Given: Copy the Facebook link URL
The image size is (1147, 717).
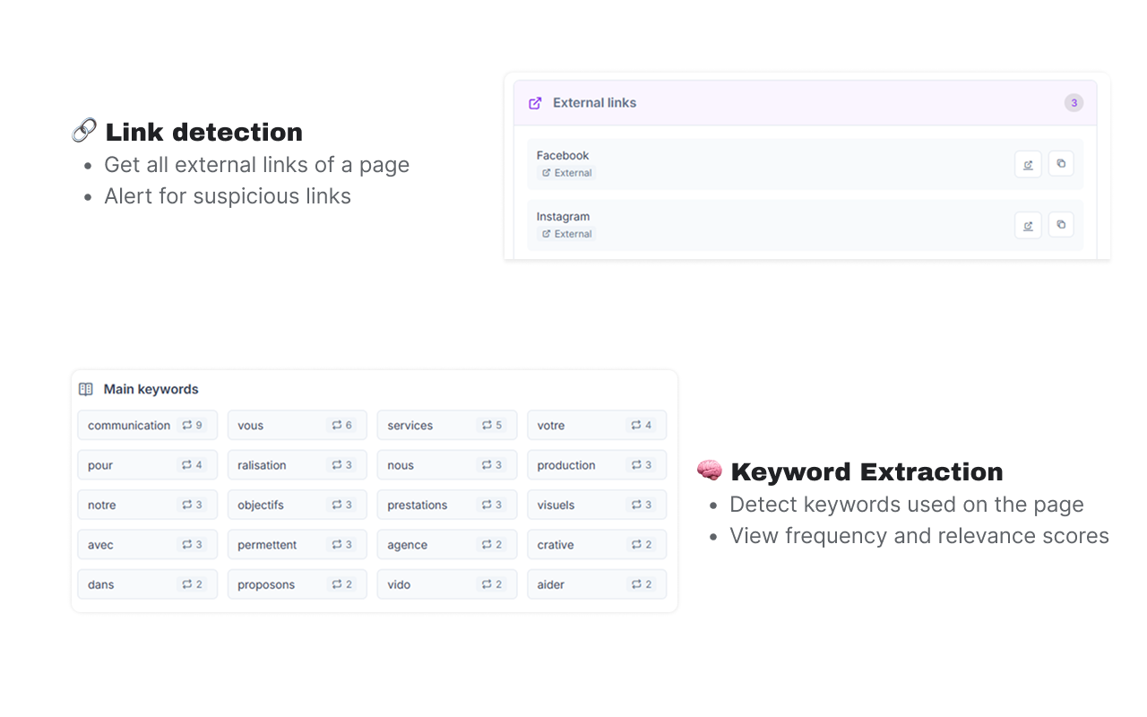Looking at the screenshot, I should [1061, 164].
